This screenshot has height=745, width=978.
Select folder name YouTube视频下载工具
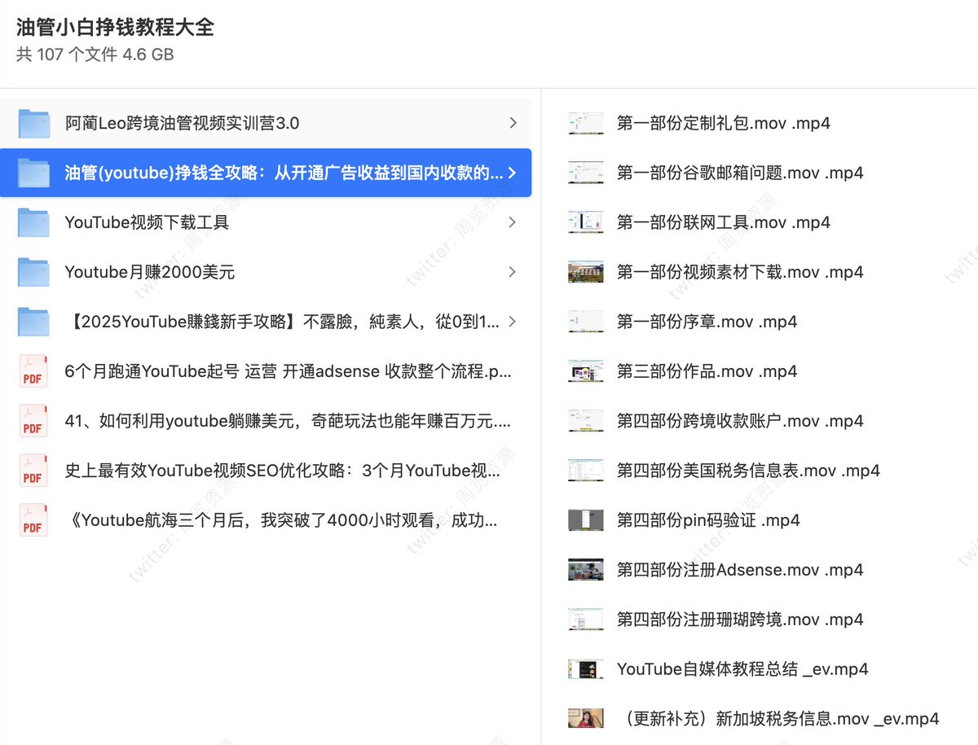(147, 222)
